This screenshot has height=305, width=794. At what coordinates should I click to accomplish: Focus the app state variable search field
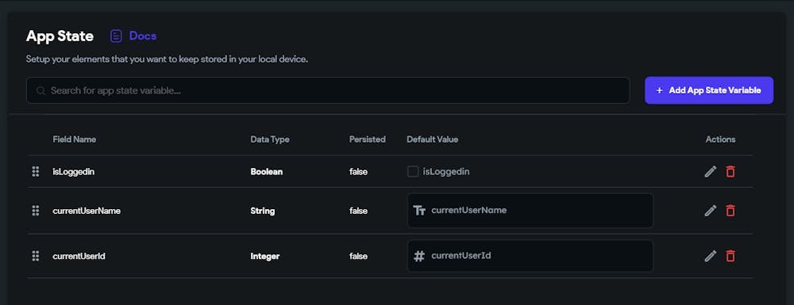point(328,90)
